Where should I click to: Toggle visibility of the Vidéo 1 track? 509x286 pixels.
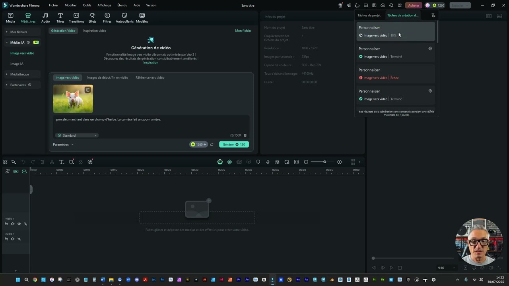[x=19, y=224]
